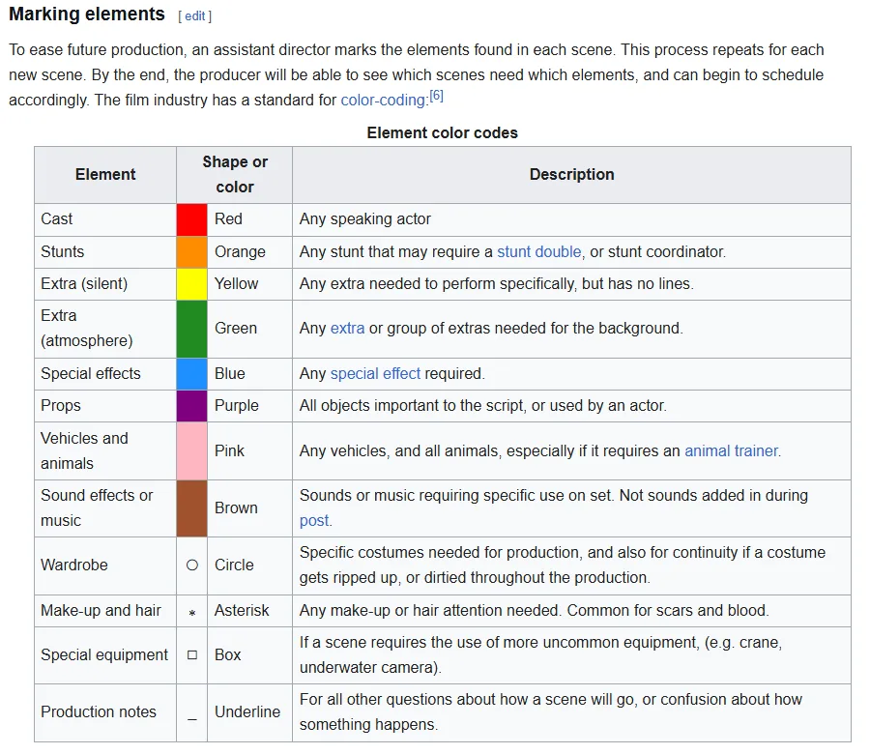Click the Yellow label text
Screen dimensions: 870x754
pyautogui.click(x=237, y=284)
